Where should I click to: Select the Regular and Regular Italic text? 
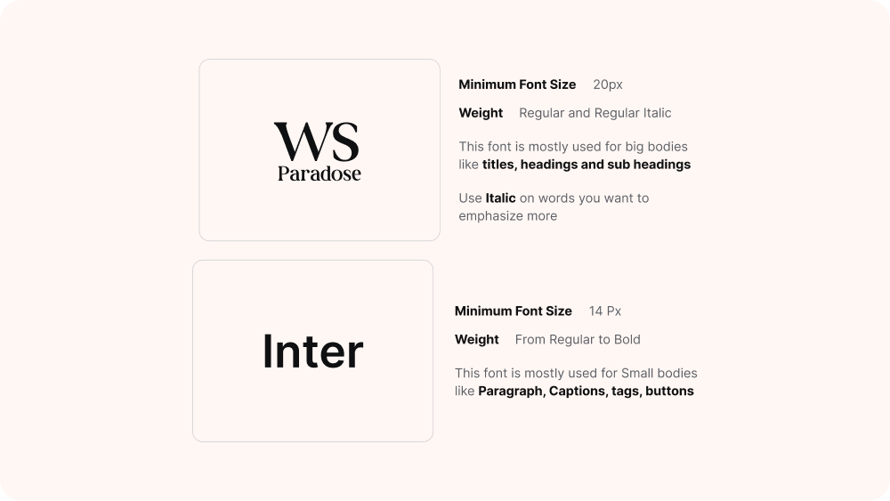click(x=595, y=113)
